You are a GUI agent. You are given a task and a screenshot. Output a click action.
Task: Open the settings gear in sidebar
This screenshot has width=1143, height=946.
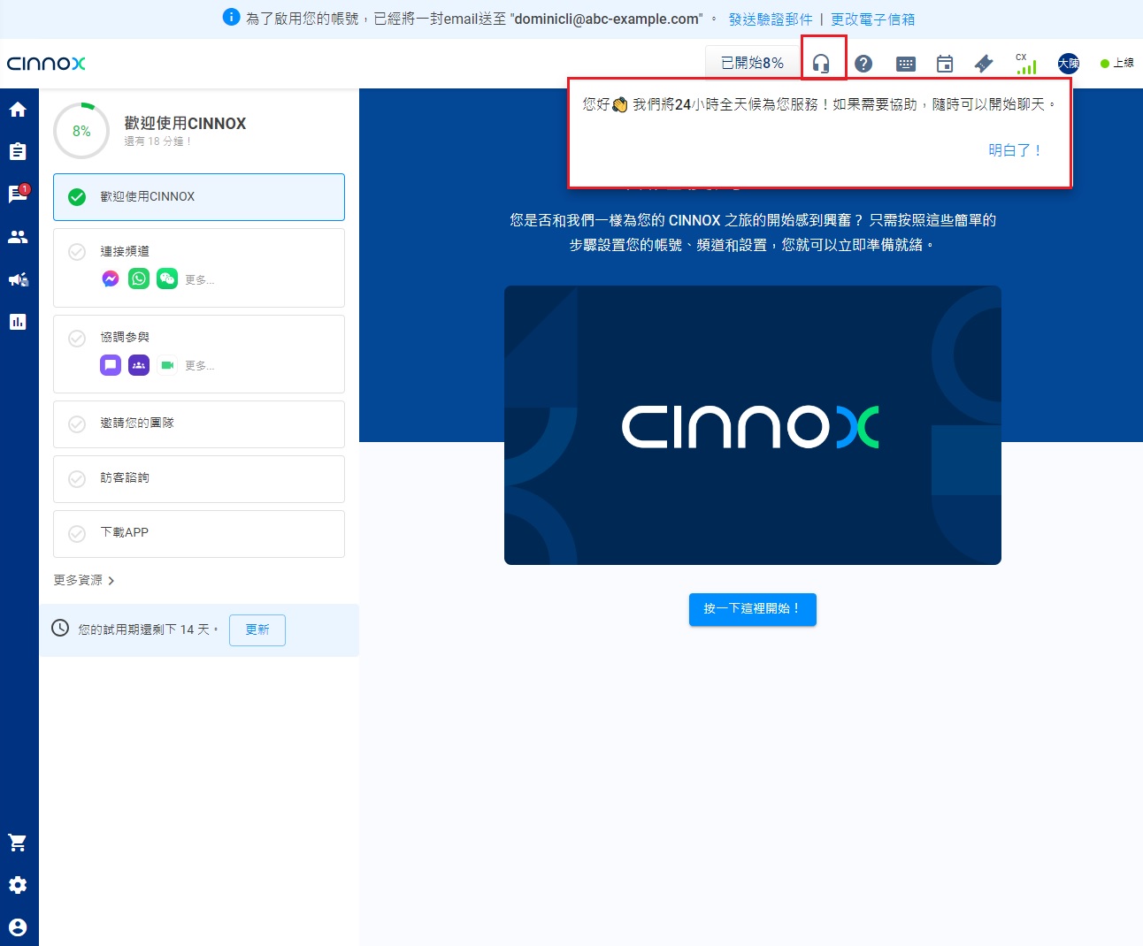[18, 885]
